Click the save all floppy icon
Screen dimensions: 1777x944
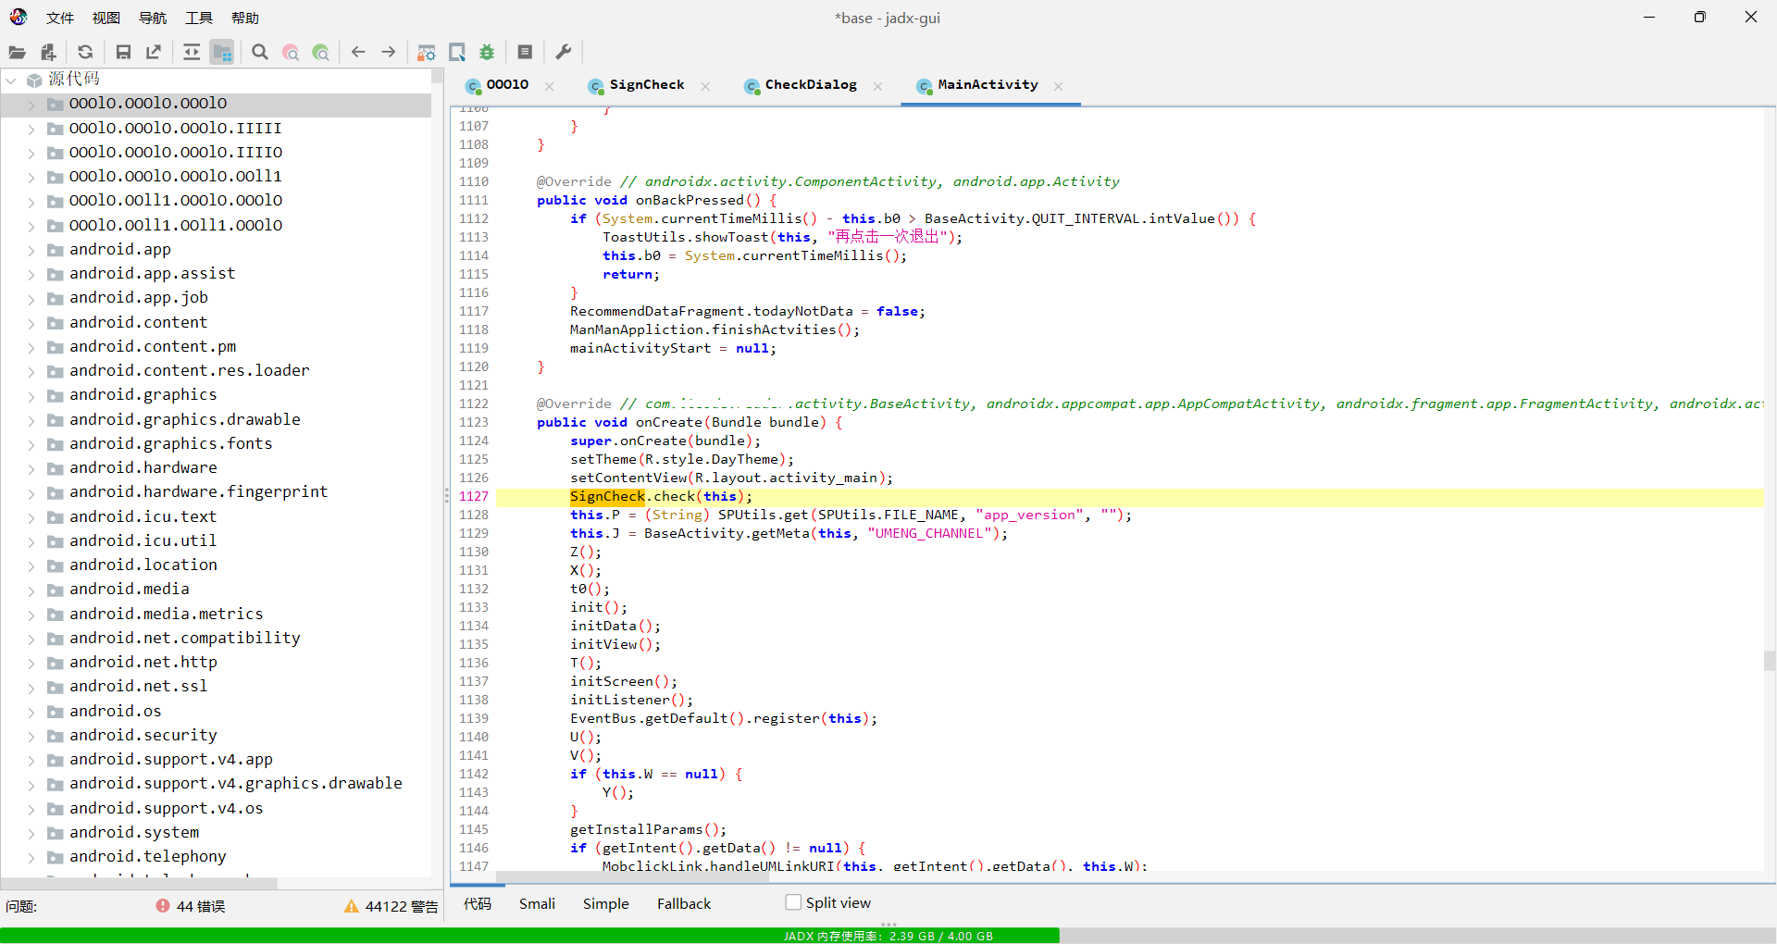pyautogui.click(x=123, y=53)
